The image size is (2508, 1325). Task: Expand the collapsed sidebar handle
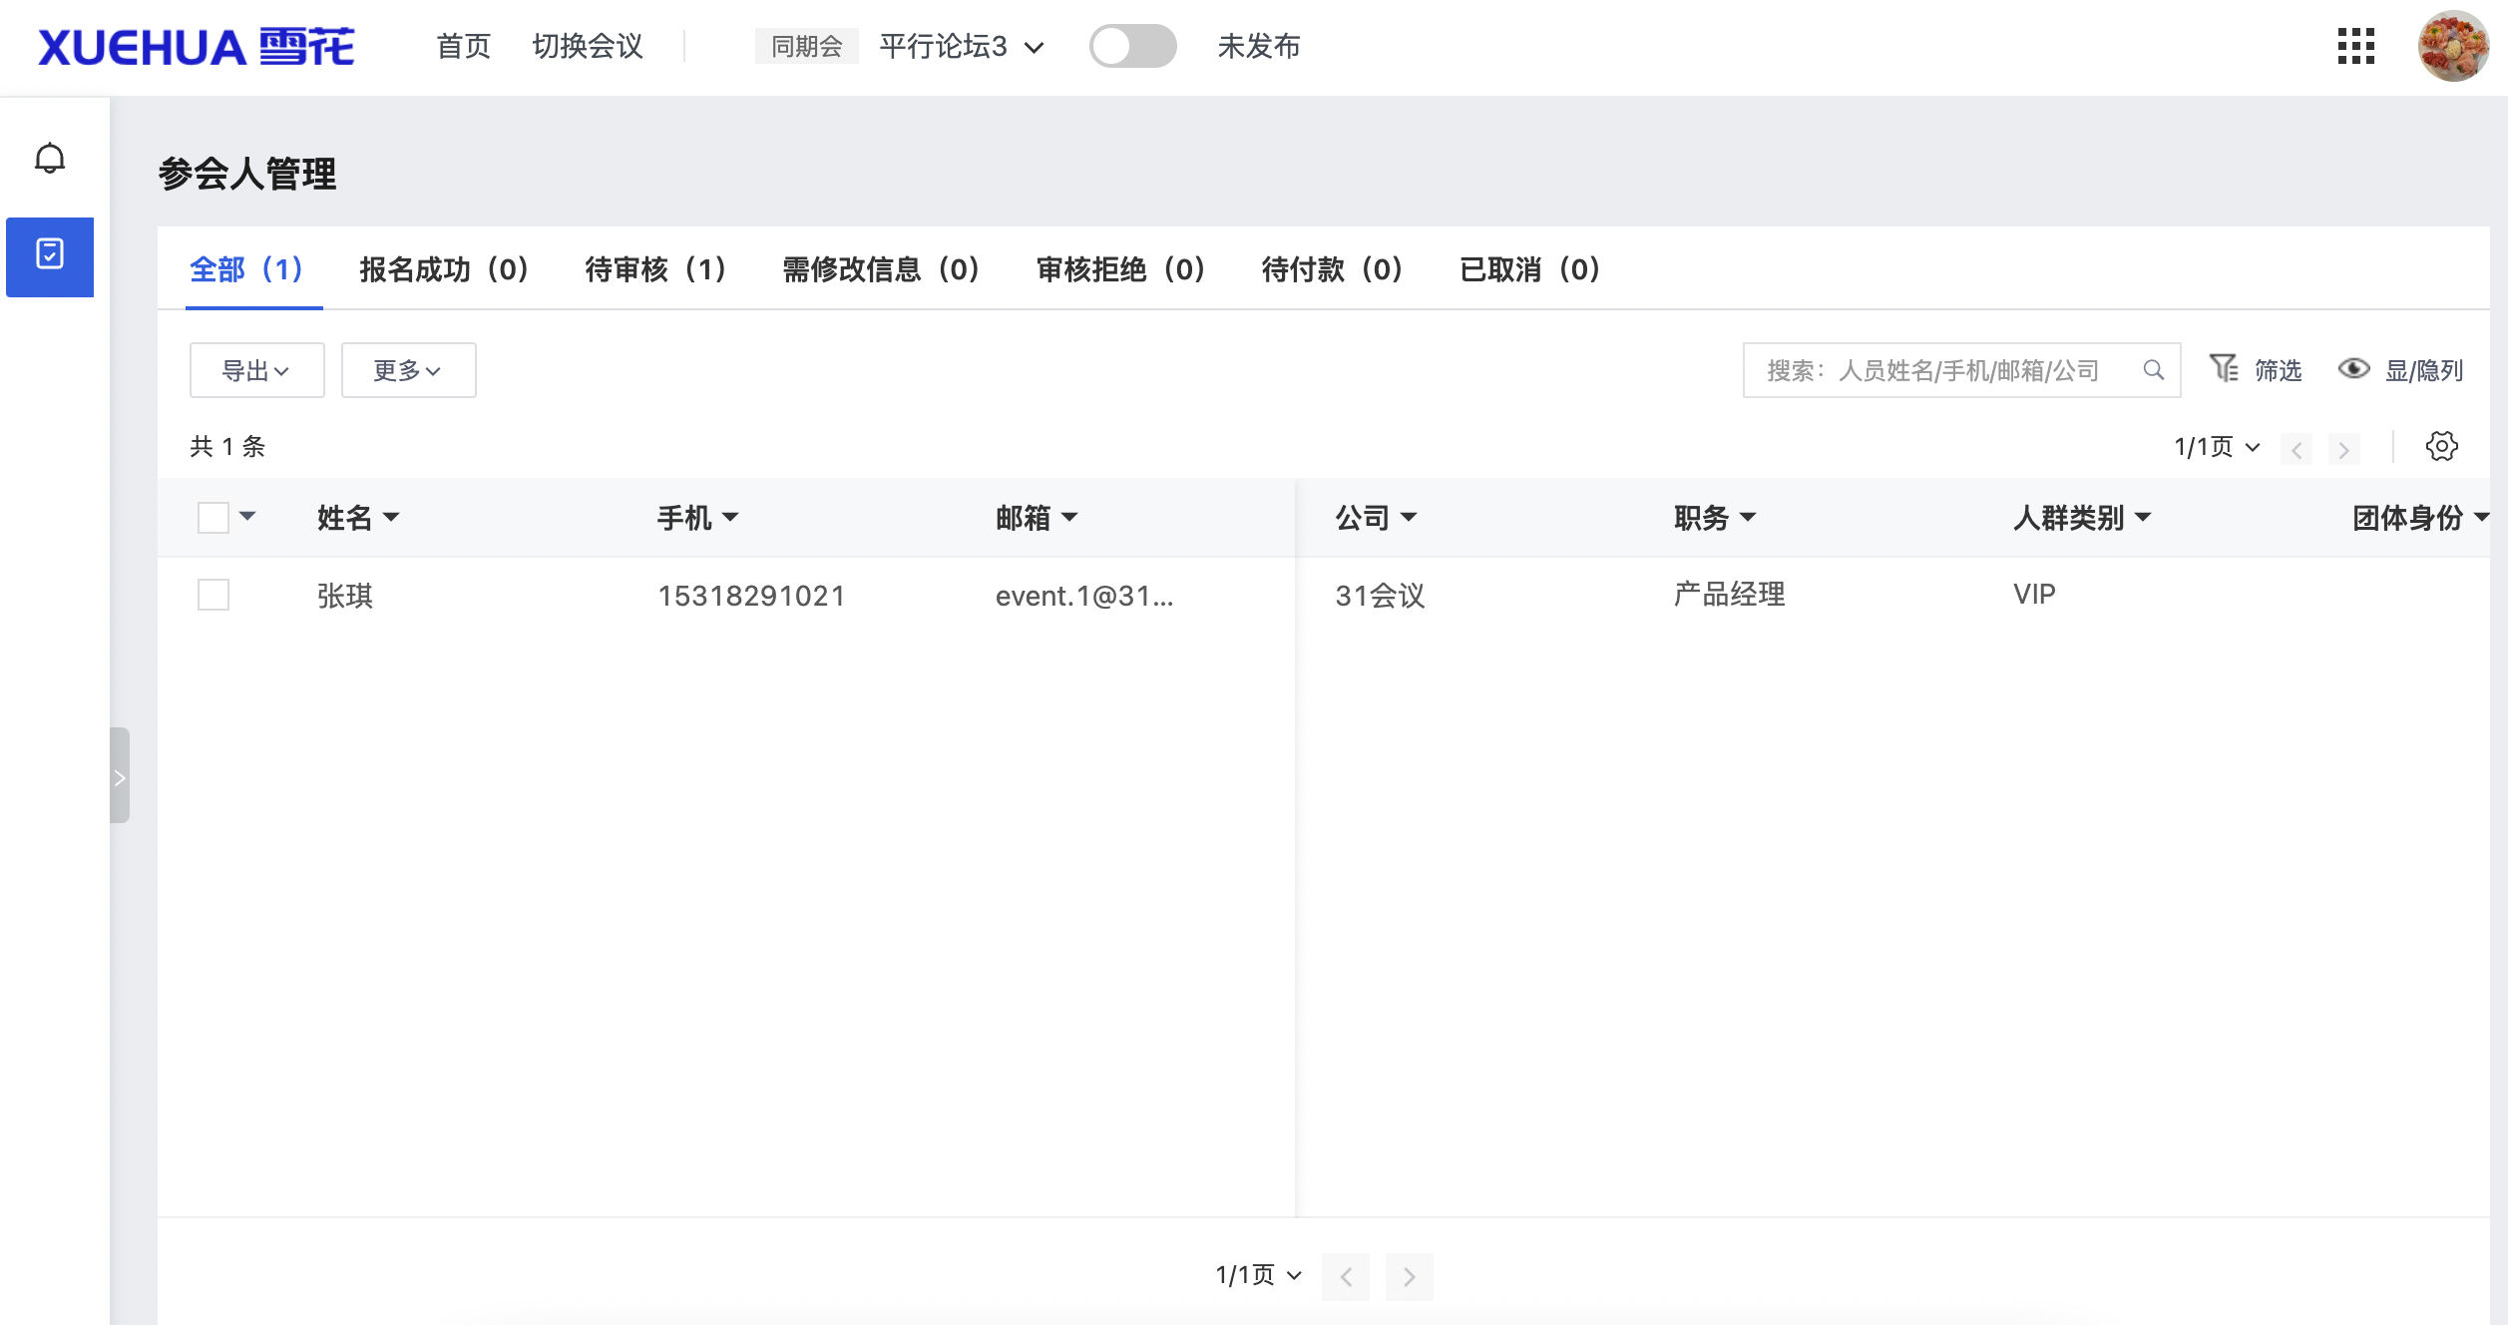120,776
